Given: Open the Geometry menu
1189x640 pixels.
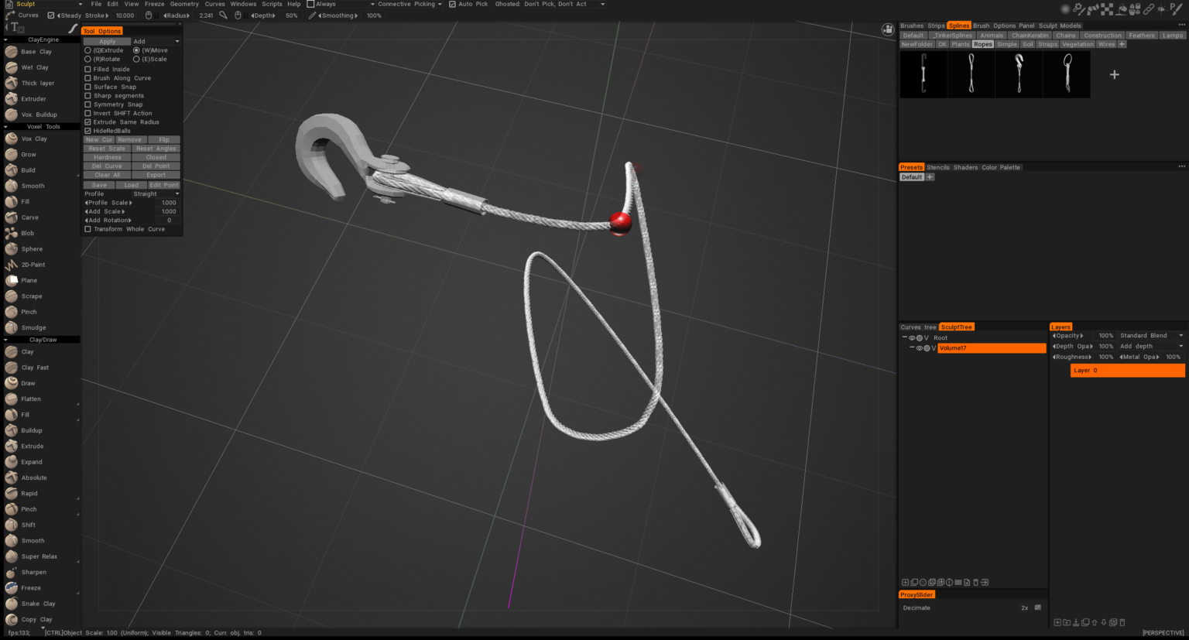Looking at the screenshot, I should [x=183, y=3].
